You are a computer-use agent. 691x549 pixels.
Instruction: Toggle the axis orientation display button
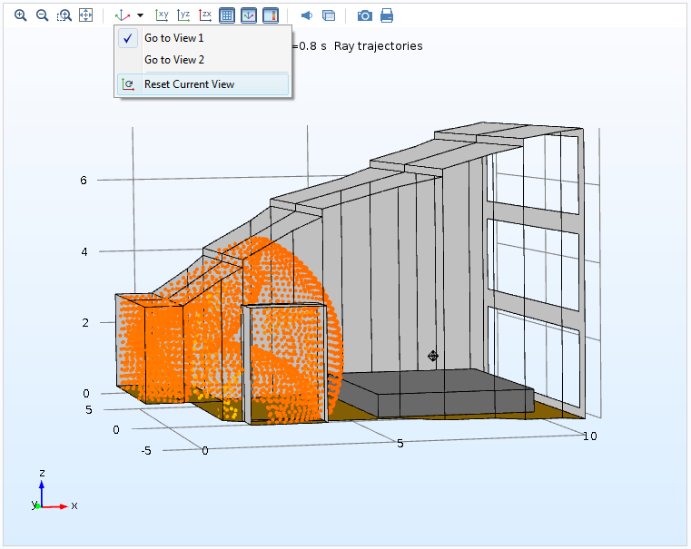coord(249,15)
